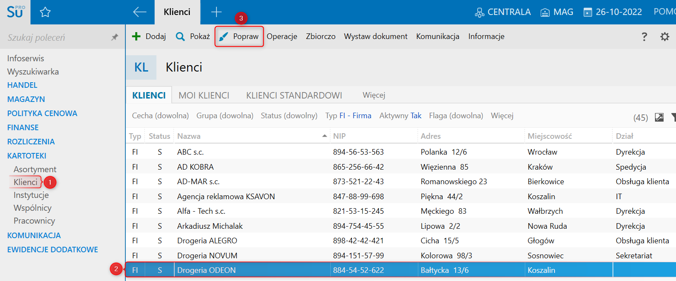Open the Aktywny Tak filter
This screenshot has width=676, height=281.
[400, 116]
